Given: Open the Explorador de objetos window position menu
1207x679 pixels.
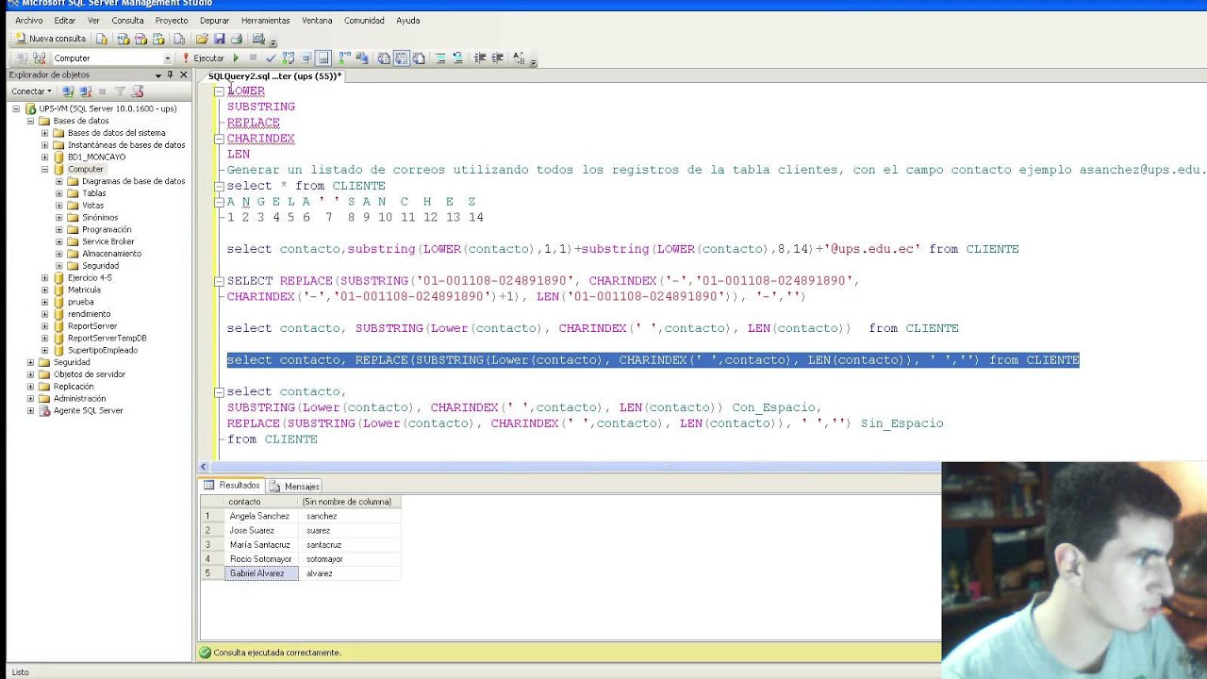Looking at the screenshot, I should 158,75.
